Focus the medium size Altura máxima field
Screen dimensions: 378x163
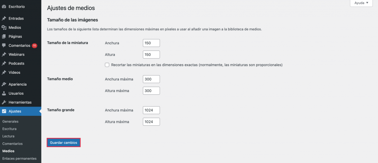[151, 91]
